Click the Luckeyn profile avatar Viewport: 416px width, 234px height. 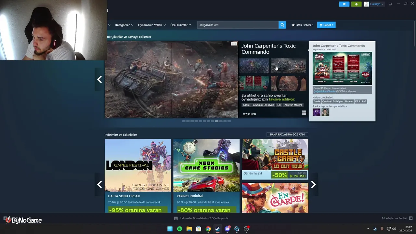[366, 4]
